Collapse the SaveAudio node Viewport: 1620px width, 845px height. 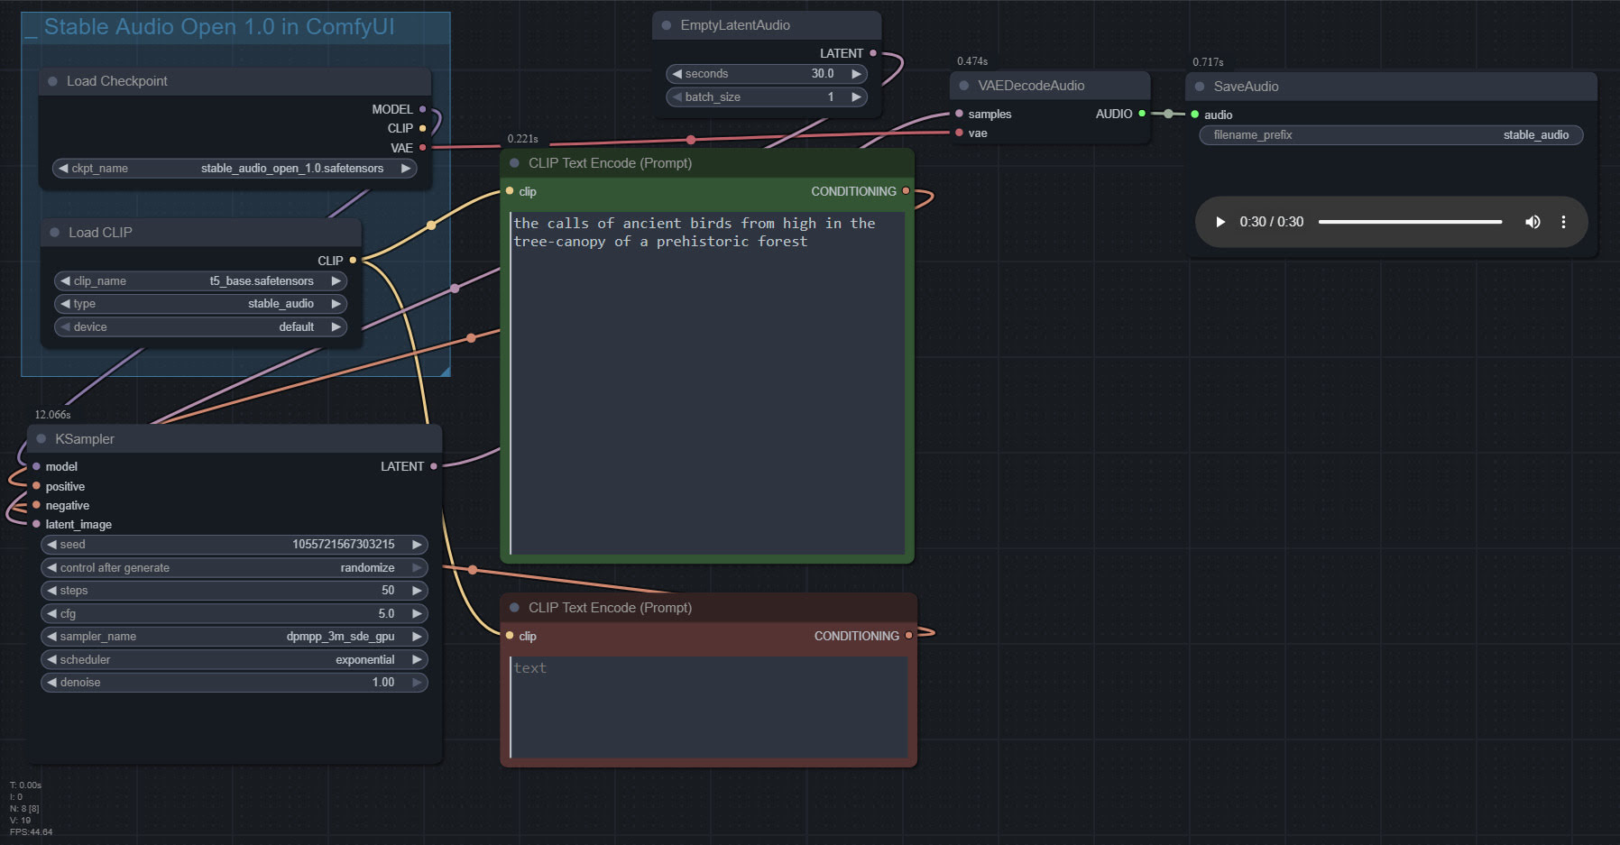[x=1200, y=87]
